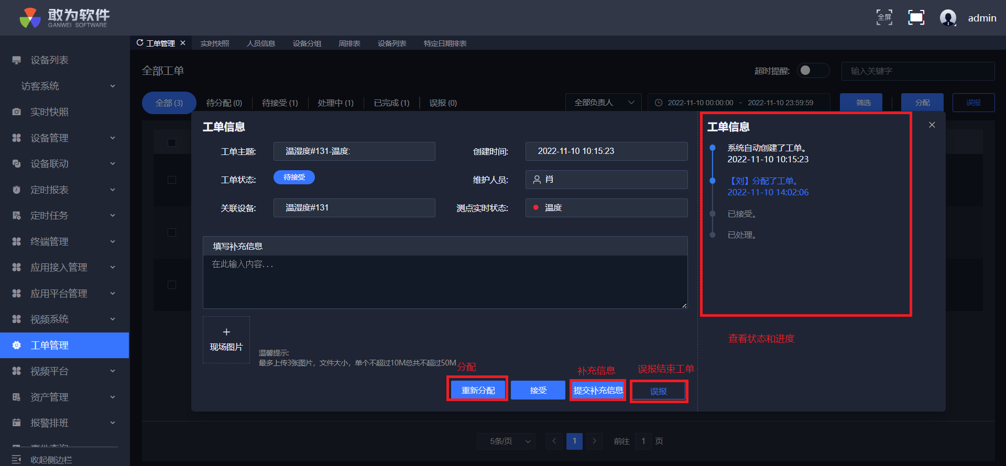Expand the 设备联动 chevron
Viewport: 1006px width, 466px height.
(112, 164)
